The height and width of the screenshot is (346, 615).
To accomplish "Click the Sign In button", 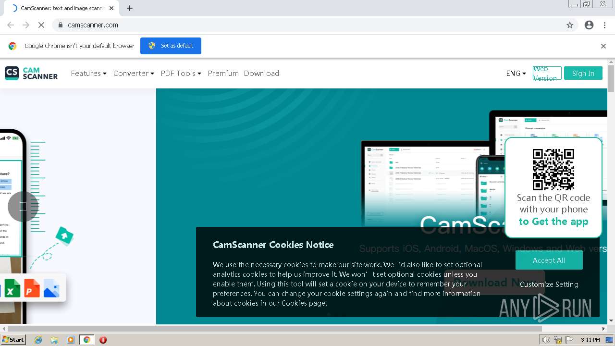I will (x=583, y=73).
